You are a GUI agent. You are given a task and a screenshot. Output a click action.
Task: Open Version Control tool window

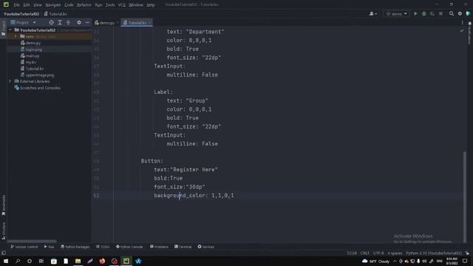(24, 247)
